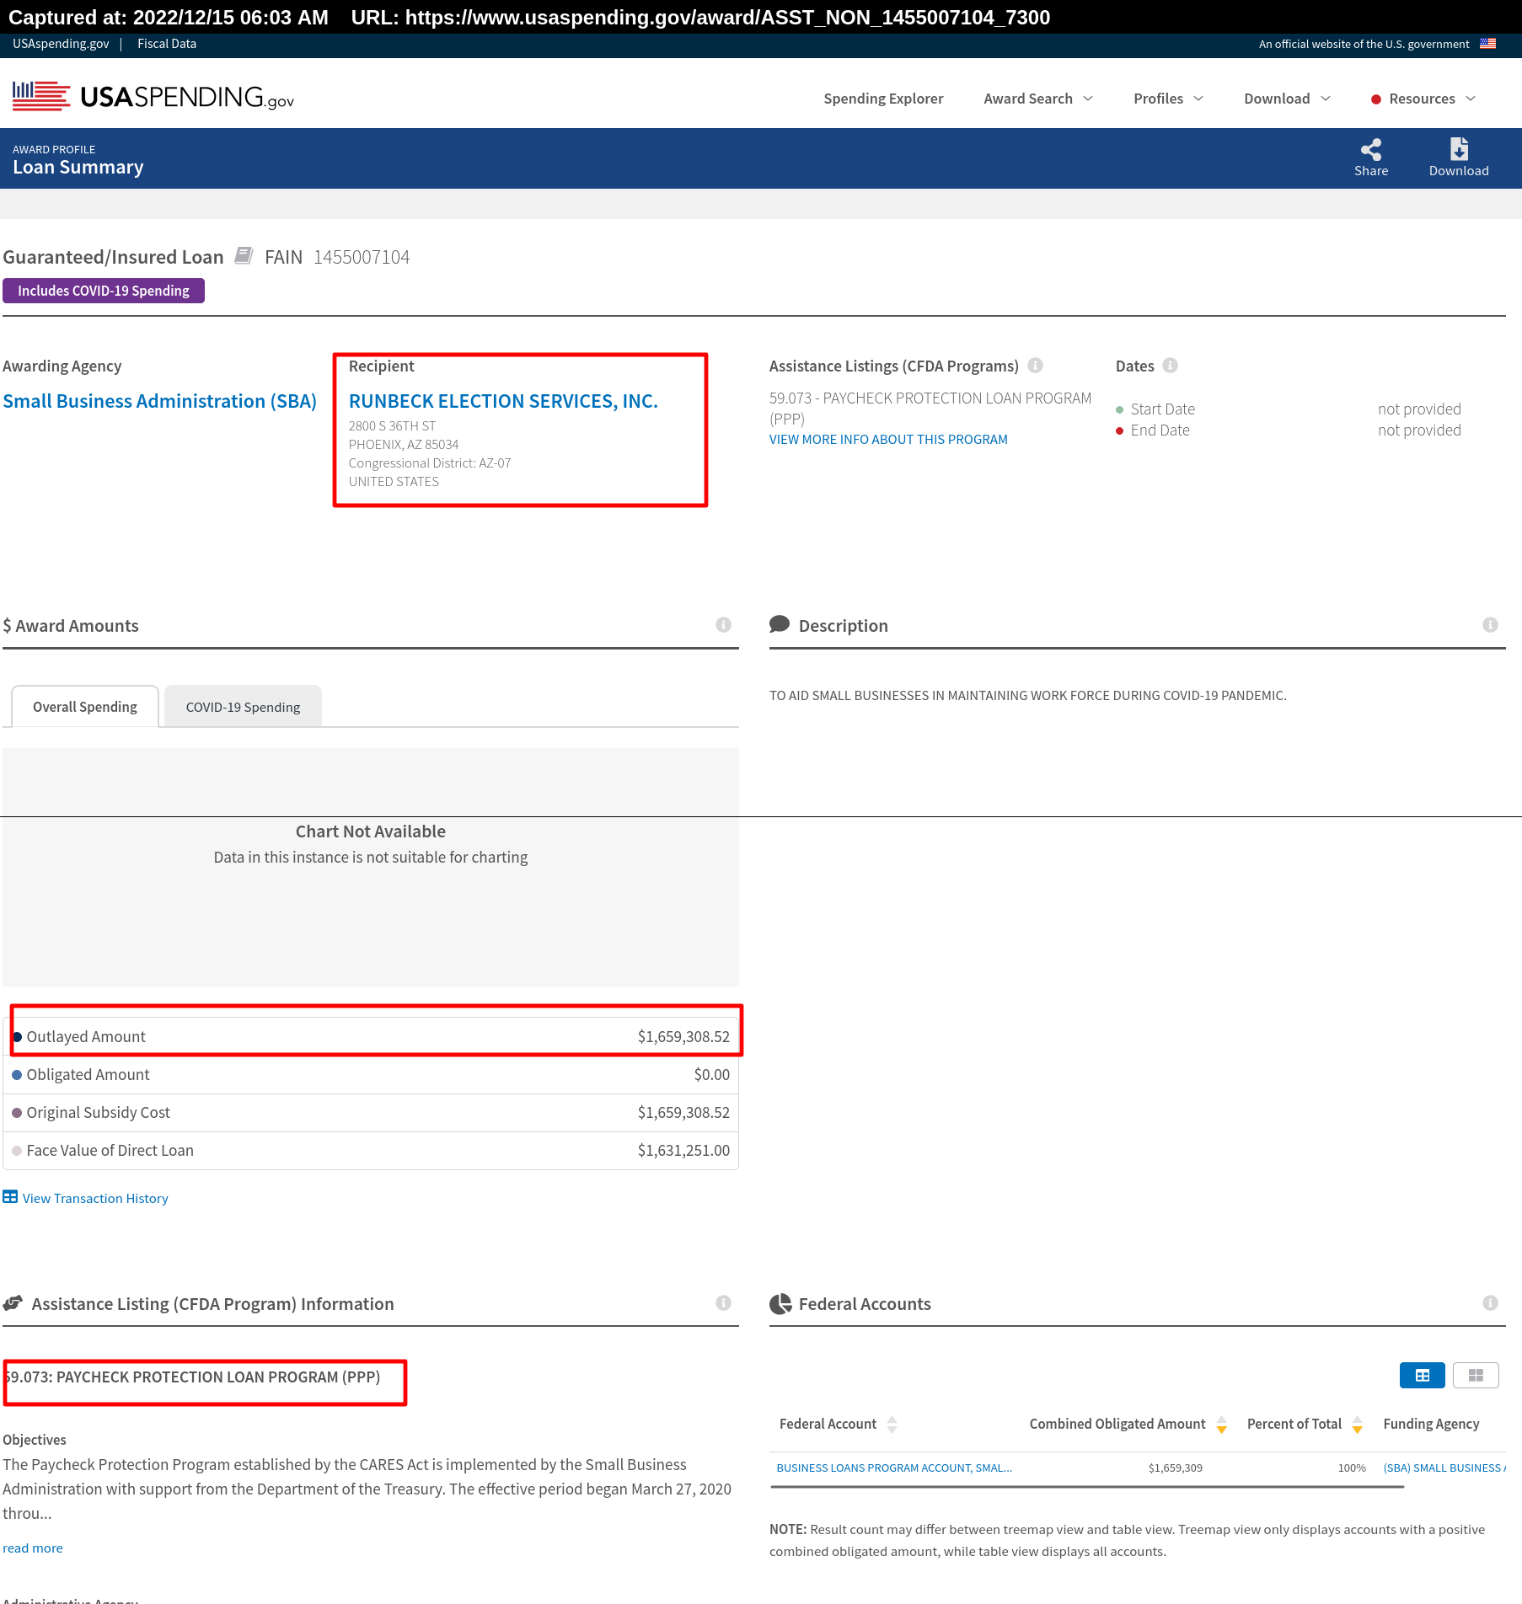Image resolution: width=1522 pixels, height=1604 pixels.
Task: Click the Outlayed Amount color dot
Action: point(17,1037)
